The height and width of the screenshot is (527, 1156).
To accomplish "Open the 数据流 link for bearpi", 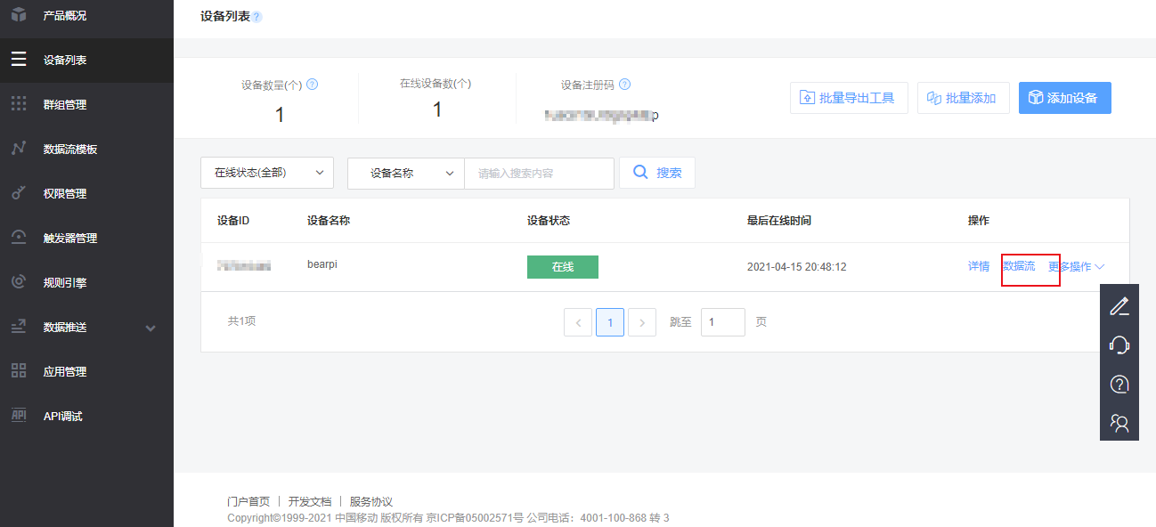I will pyautogui.click(x=1021, y=266).
